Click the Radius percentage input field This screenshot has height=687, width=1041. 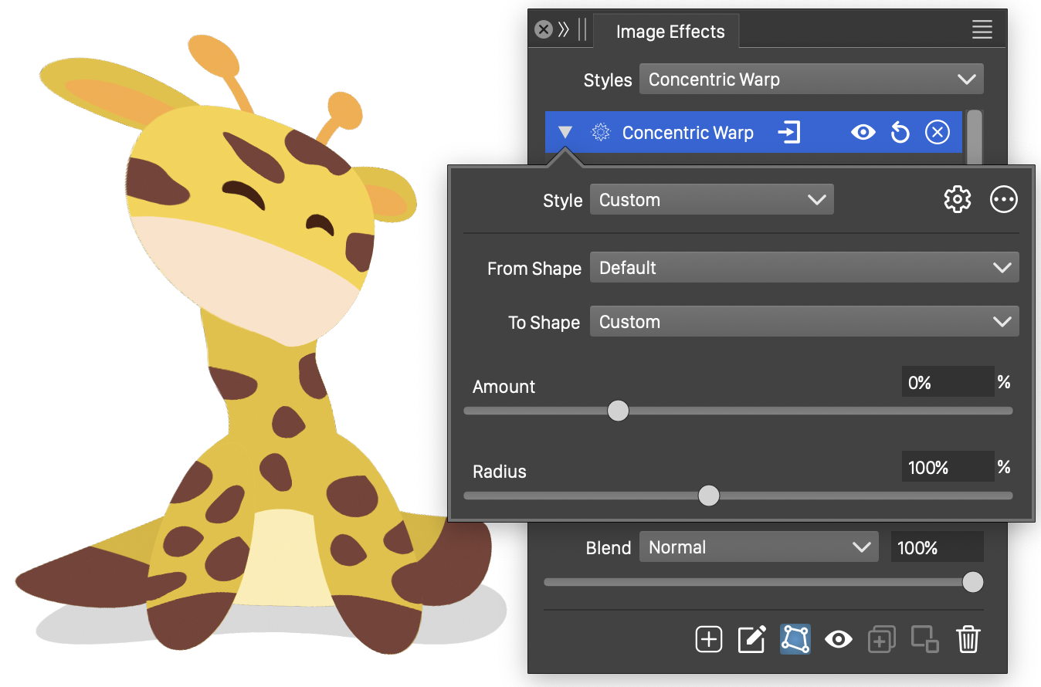pos(947,468)
